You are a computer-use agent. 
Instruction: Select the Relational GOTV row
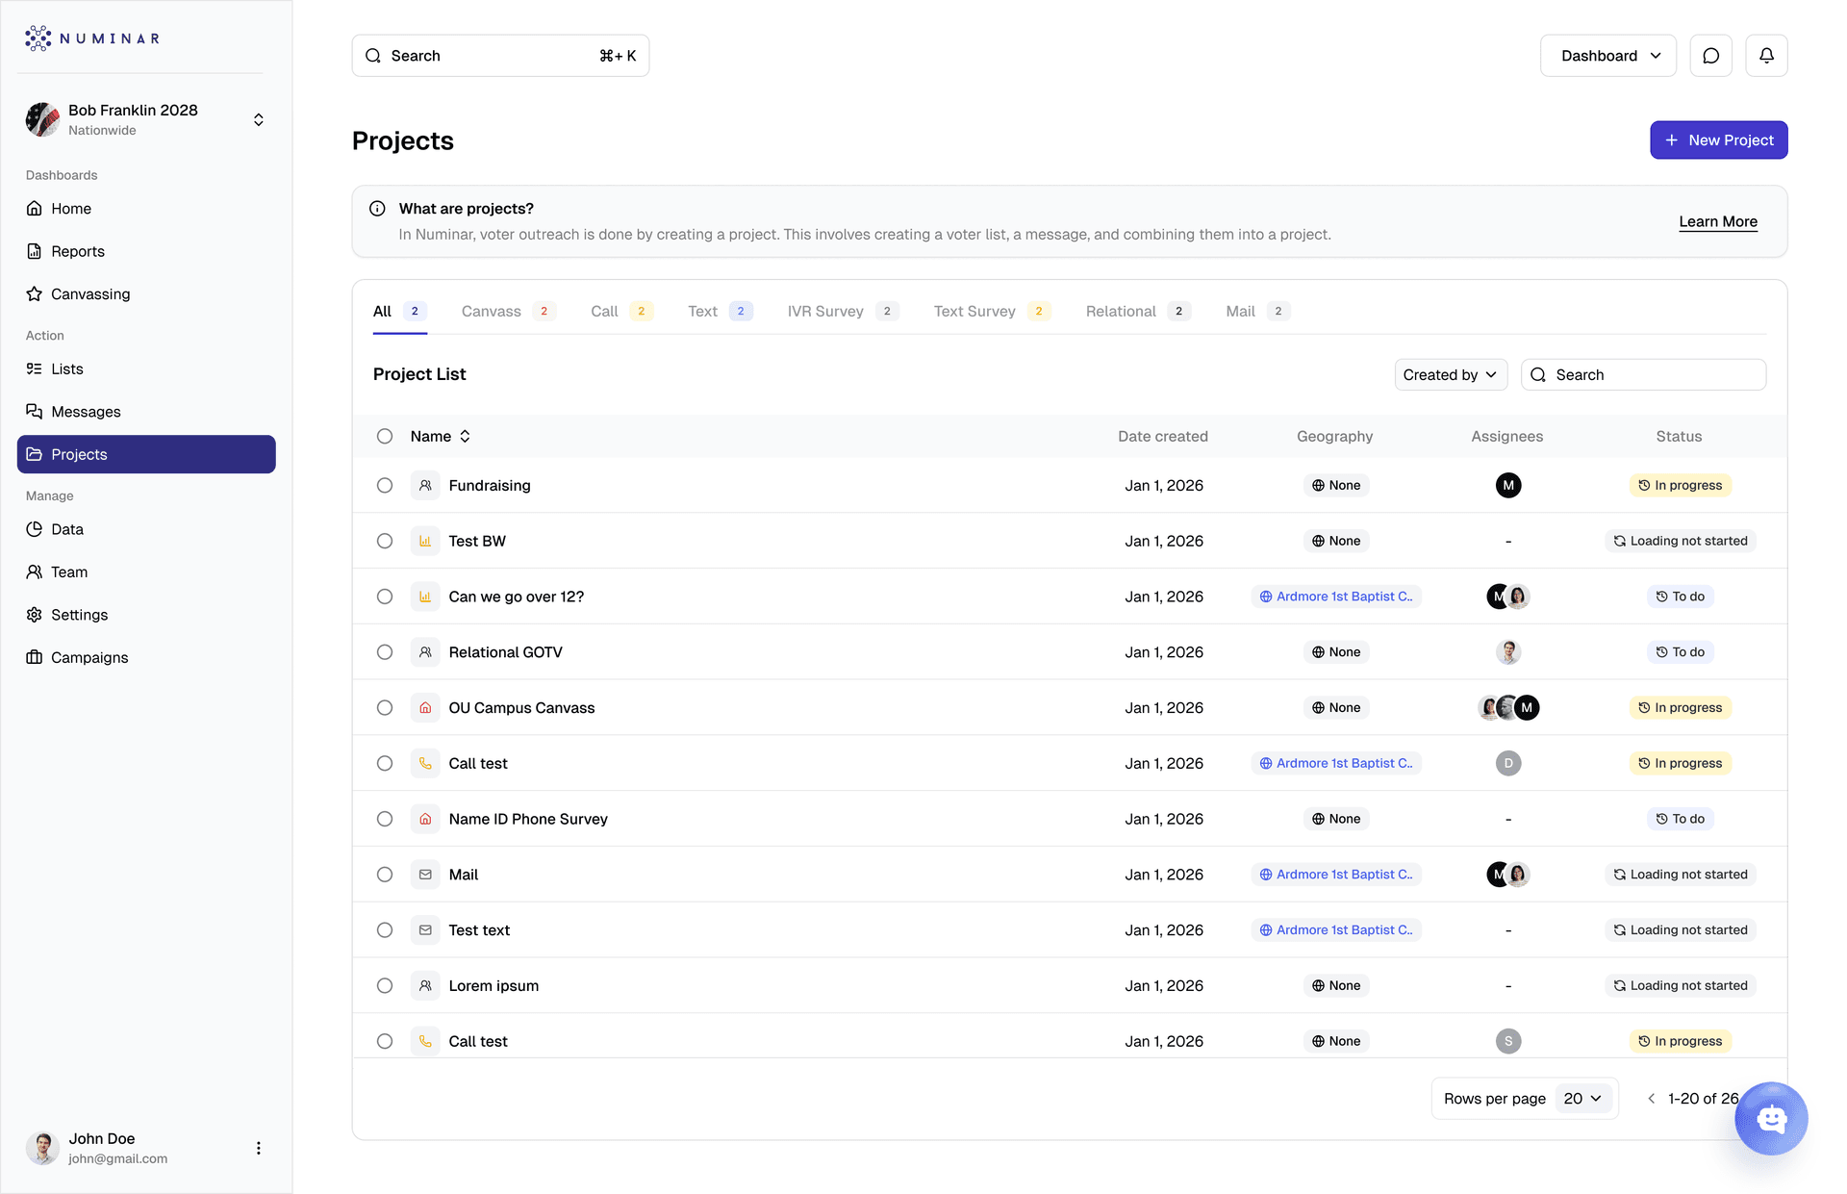pos(385,652)
